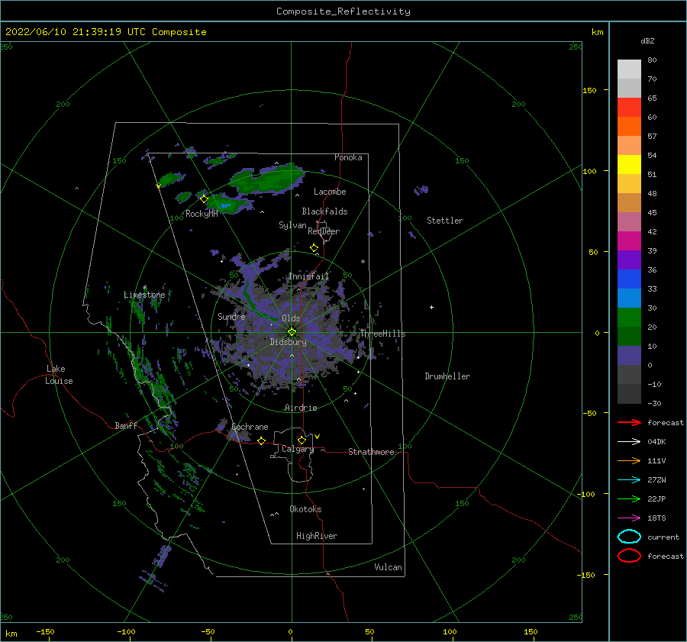The width and height of the screenshot is (687, 642).
Task: Select the blue 36-33 dBZ color swatch
Action: click(x=629, y=279)
